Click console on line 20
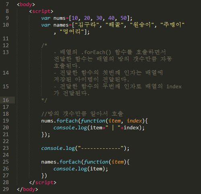 64,128
